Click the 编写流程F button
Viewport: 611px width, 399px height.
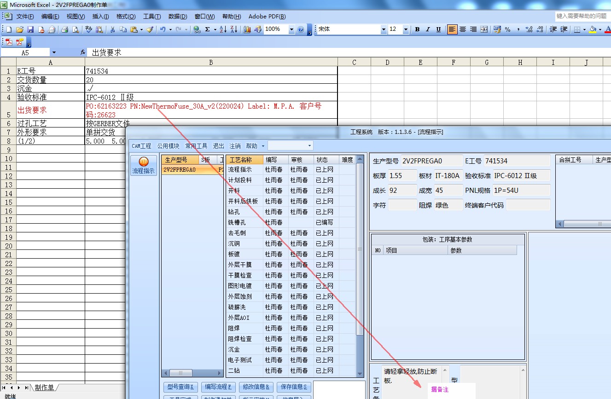(x=218, y=387)
